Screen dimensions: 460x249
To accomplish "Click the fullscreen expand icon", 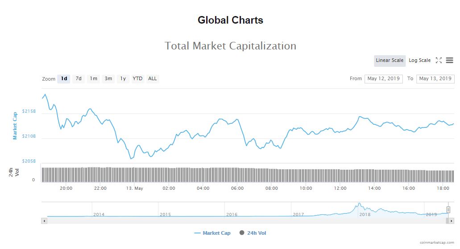I will coord(439,60).
